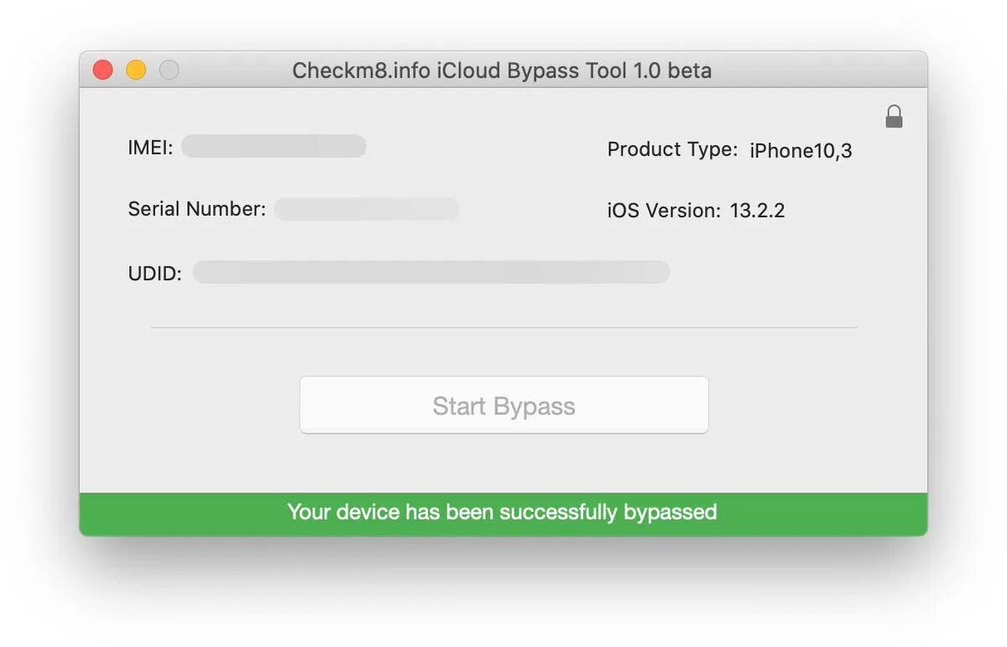Select the 13.2.2 version value
The width and height of the screenshot is (1007, 647).
tap(758, 211)
